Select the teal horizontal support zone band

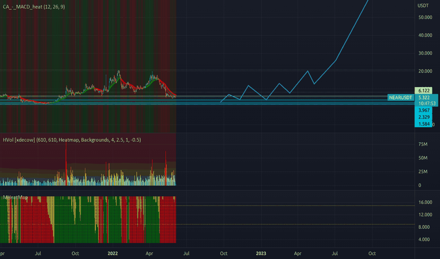coord(207,103)
